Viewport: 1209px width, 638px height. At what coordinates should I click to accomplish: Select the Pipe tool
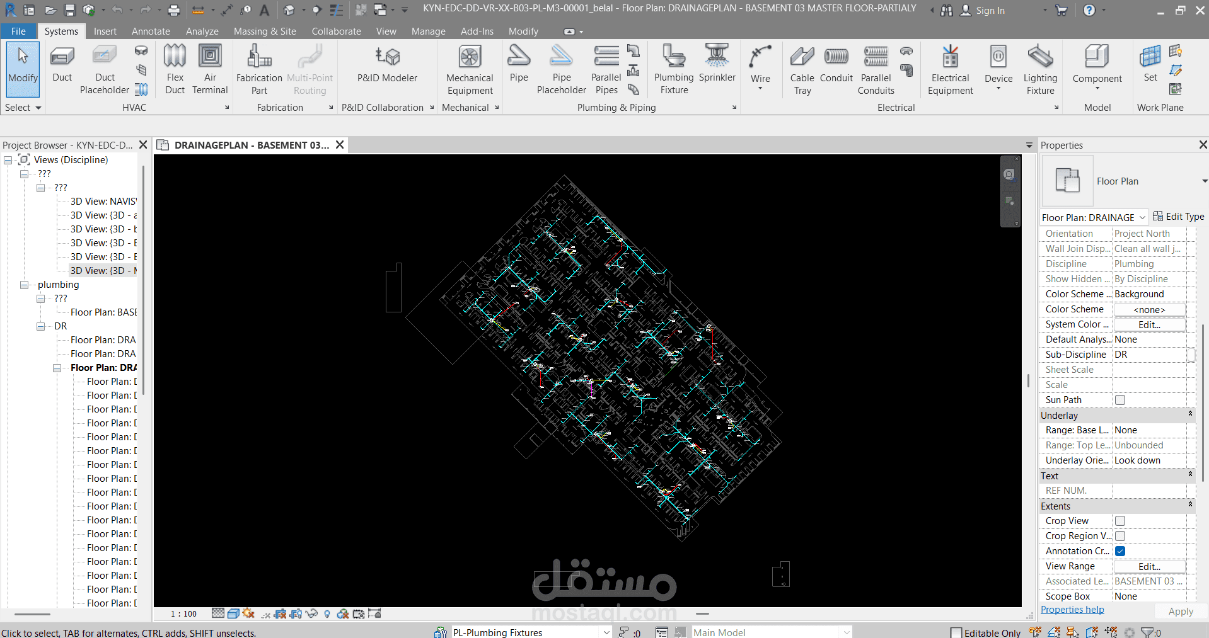tap(519, 64)
